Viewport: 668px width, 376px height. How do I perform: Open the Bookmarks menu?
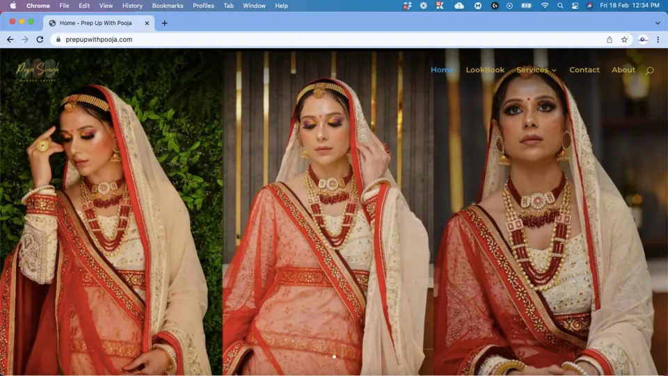168,6
